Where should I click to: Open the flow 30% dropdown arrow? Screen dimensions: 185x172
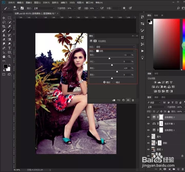coord(97,8)
